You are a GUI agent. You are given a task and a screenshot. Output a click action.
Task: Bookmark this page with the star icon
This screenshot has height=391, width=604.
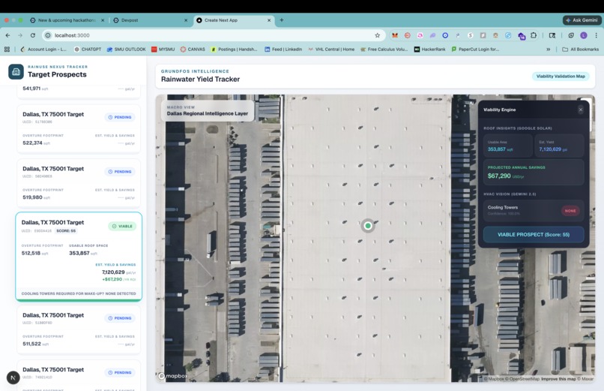tap(377, 35)
